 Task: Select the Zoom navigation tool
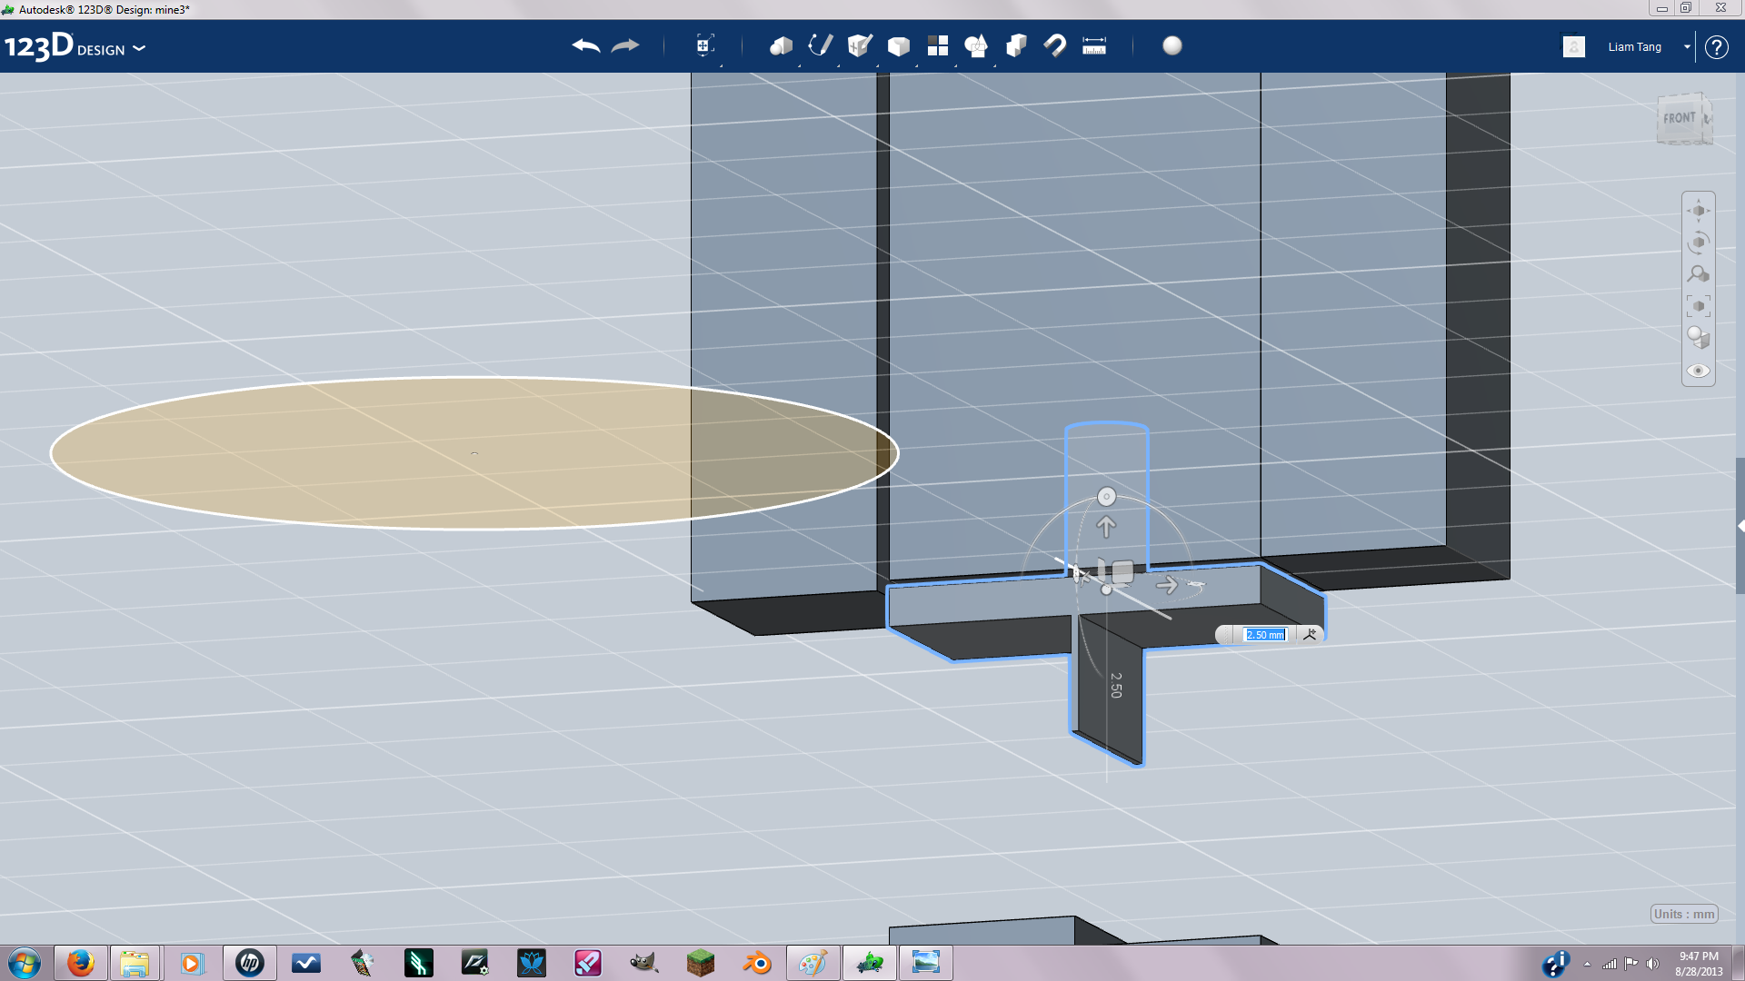[1699, 274]
